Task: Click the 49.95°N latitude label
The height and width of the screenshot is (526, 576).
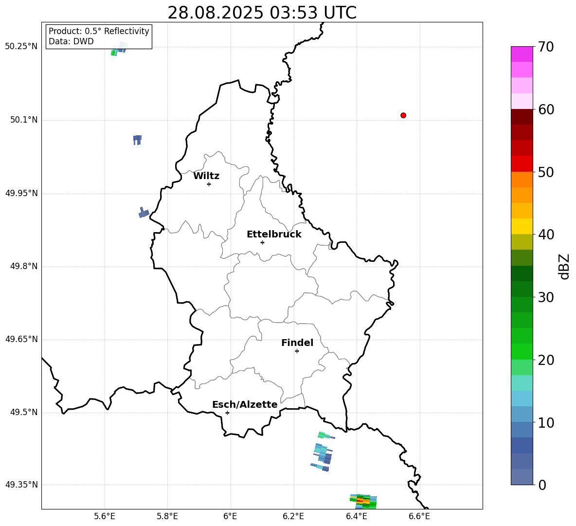Action: pyautogui.click(x=21, y=193)
